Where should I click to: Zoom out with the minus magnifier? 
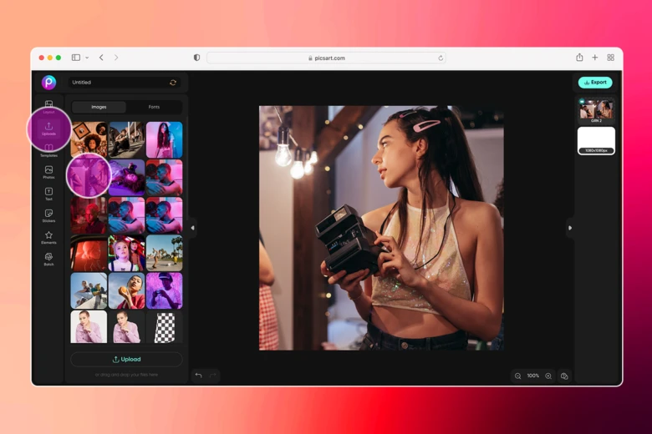517,376
